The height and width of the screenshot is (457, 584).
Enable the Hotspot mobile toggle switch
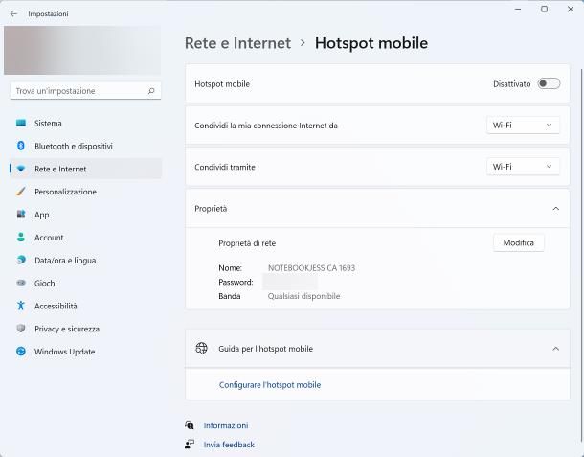549,84
